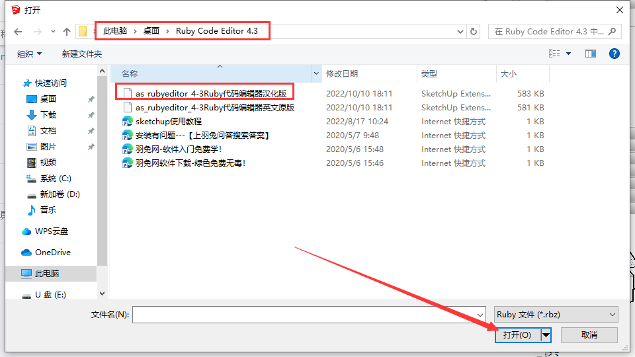Select the Ruby代码编辑器英文原版 rbz file
The image size is (635, 357).
tap(214, 107)
